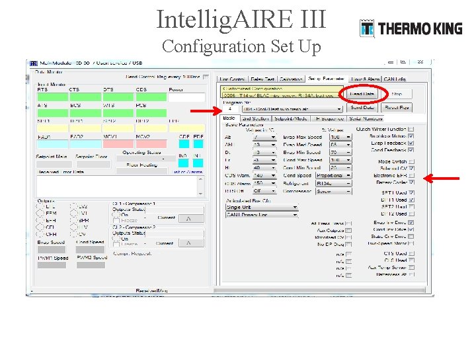Open the Hour & Alarm tab
The height and width of the screenshot is (357, 476).
point(365,79)
